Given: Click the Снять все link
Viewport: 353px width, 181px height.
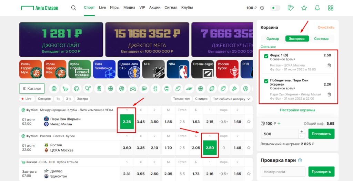Looking at the screenshot, I should pos(268,47).
